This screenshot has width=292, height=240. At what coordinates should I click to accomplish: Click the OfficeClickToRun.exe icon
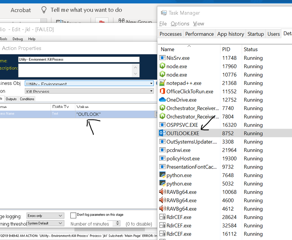point(163,91)
